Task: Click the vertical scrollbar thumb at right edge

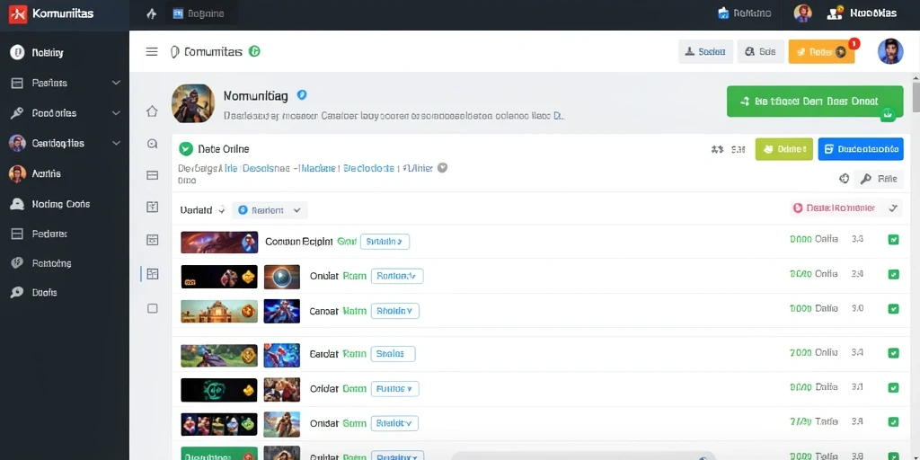Action: click(916, 98)
